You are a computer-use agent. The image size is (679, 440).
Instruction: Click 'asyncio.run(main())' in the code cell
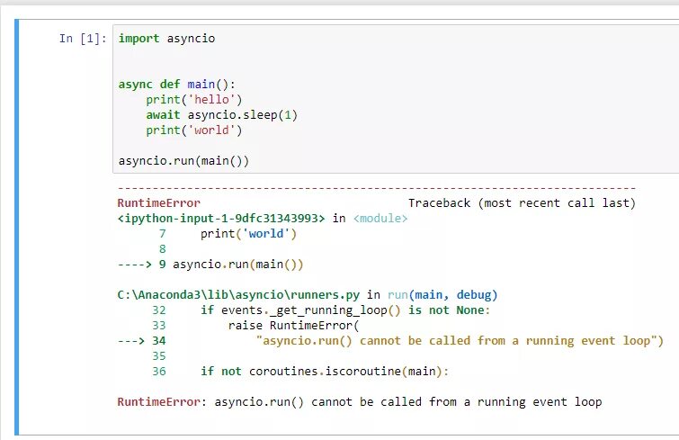(x=183, y=161)
